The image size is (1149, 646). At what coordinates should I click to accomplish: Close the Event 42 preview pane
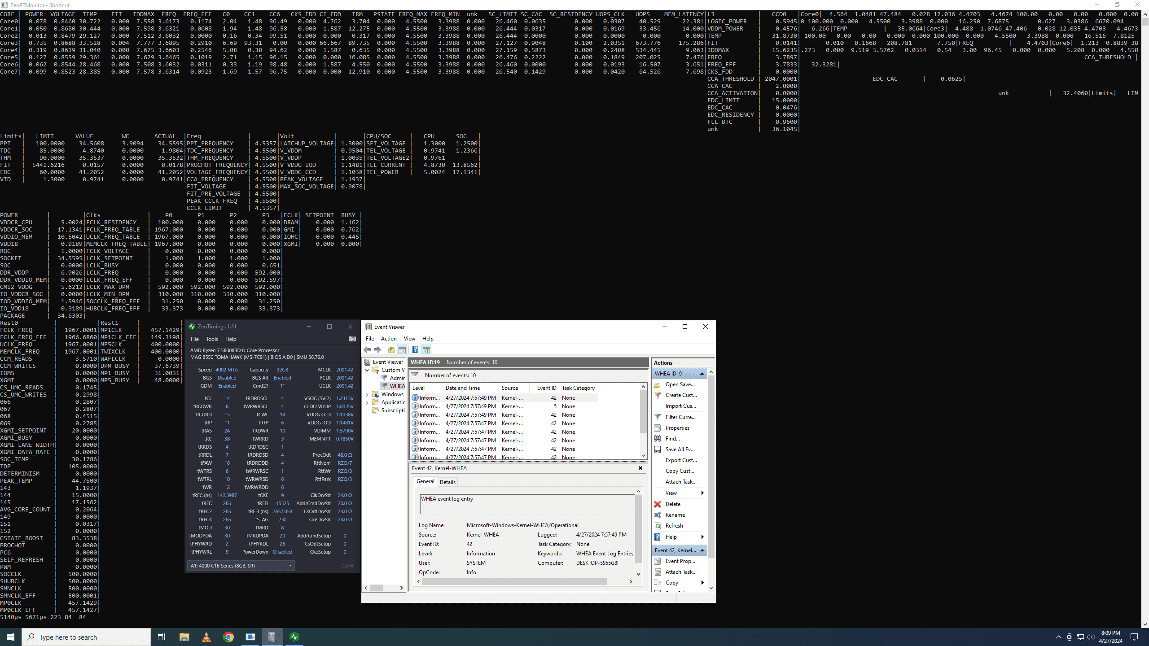(x=640, y=468)
